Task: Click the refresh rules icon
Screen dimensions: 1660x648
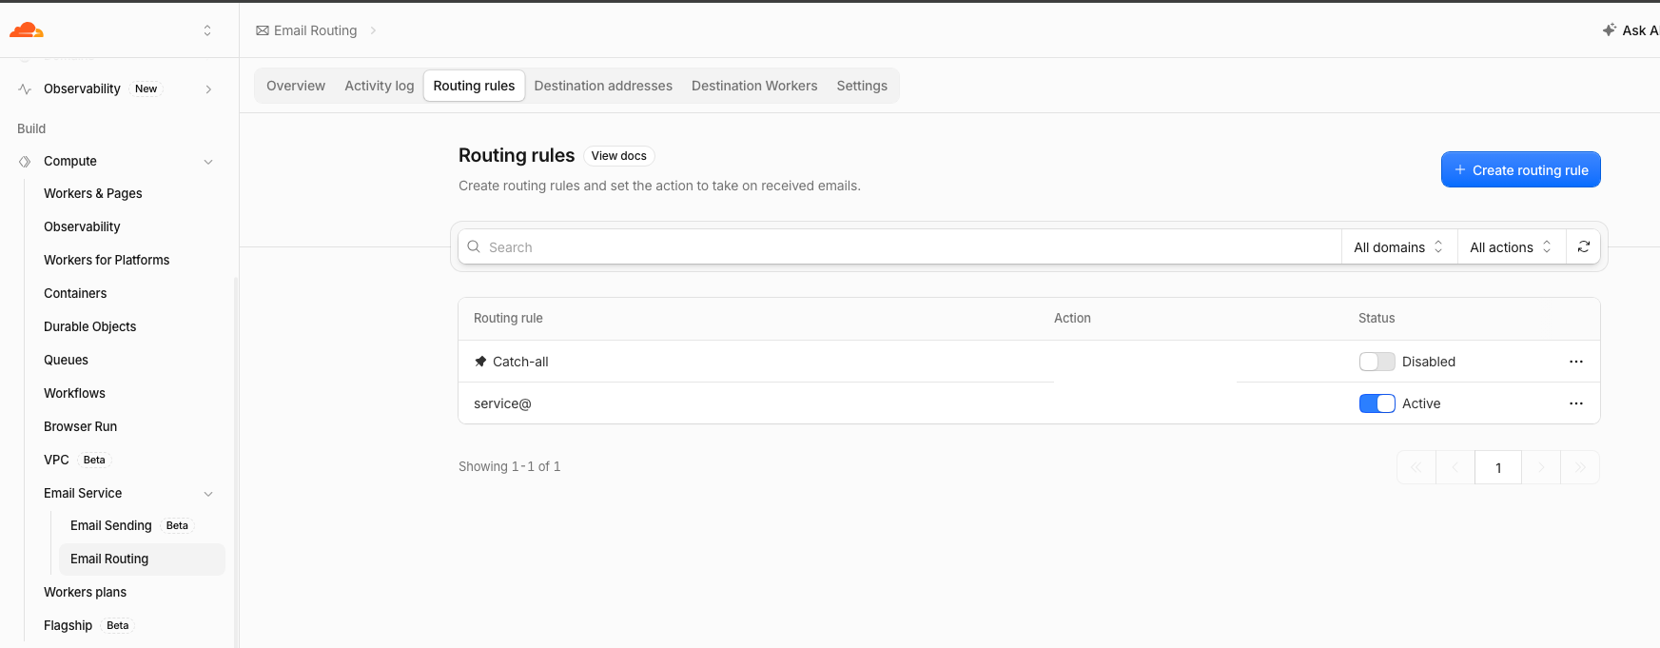Action: (1584, 246)
